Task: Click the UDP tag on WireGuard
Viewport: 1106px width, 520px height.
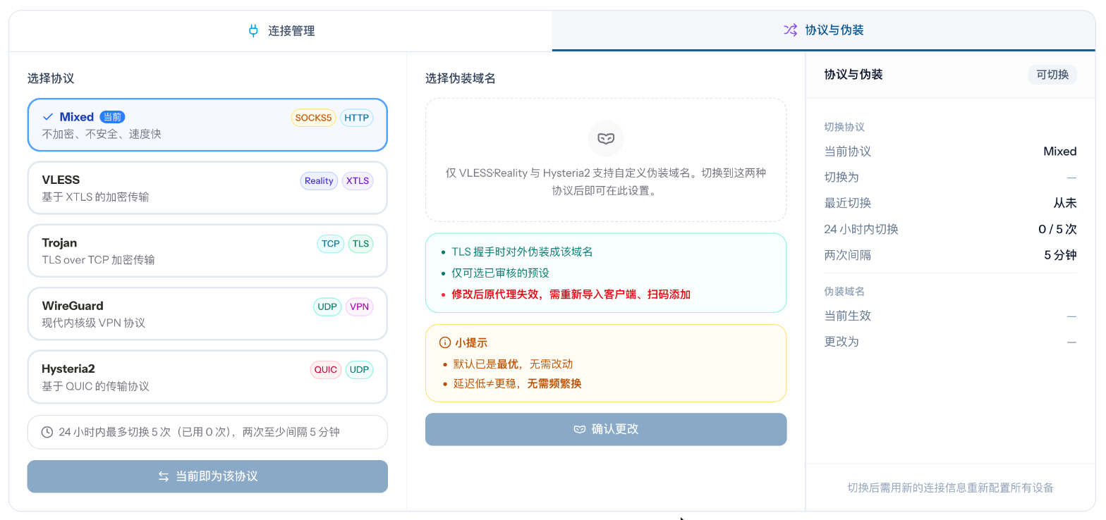Action: pyautogui.click(x=327, y=307)
